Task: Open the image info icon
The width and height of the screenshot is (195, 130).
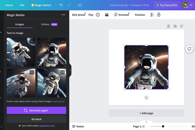Action: click(x=98, y=15)
